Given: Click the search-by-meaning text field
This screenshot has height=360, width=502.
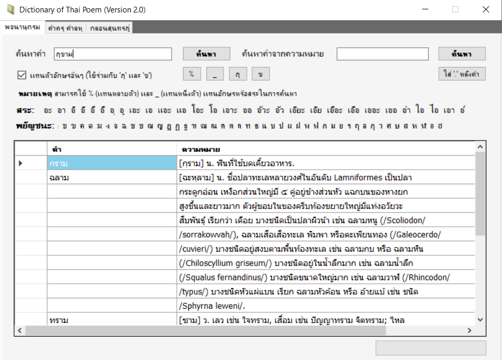Looking at the screenshot, I should tap(383, 54).
